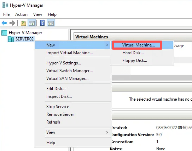Toggle the Show/Hide Action Pane icon
192x151 pixels.
click(51, 23)
